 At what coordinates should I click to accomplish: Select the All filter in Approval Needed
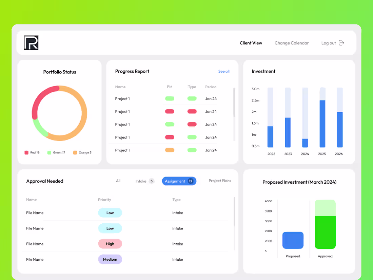(118, 181)
